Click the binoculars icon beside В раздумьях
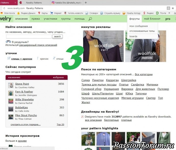 [x=8, y=42]
